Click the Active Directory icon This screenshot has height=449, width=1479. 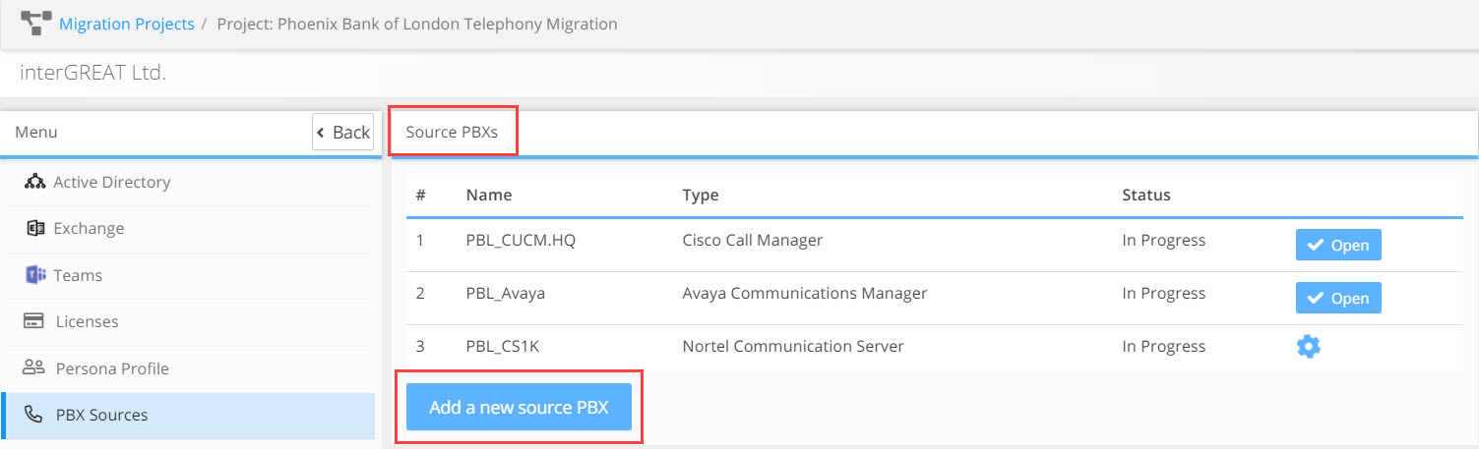pos(34,182)
